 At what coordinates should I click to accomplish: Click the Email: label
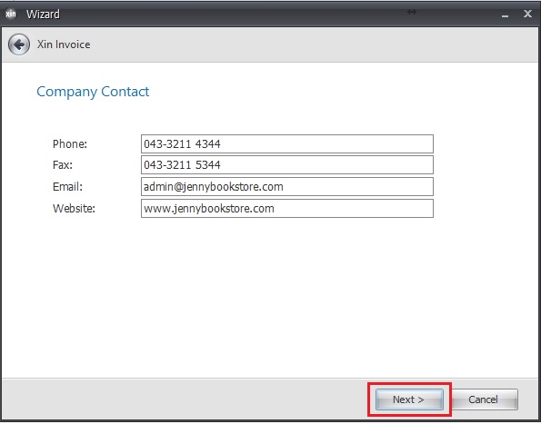67,187
